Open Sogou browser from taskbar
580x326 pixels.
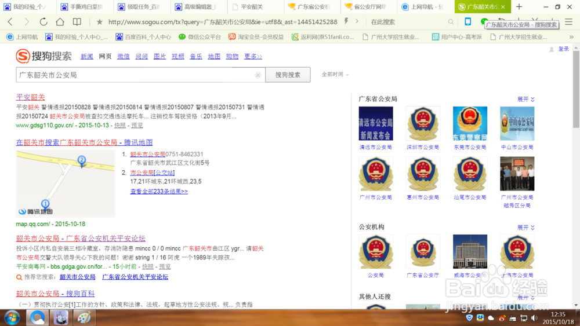point(37,317)
